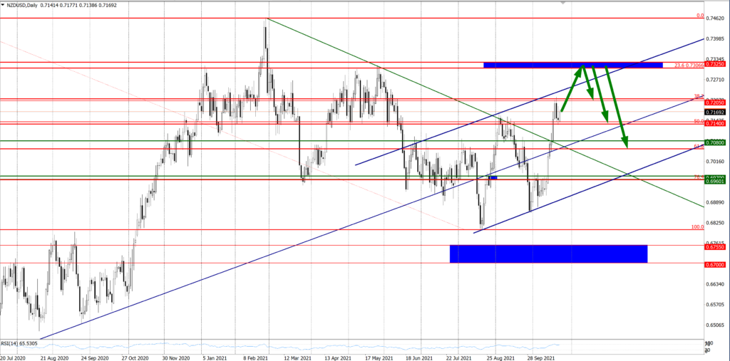Select the Fibonacci 100.0 level label

coord(698,227)
